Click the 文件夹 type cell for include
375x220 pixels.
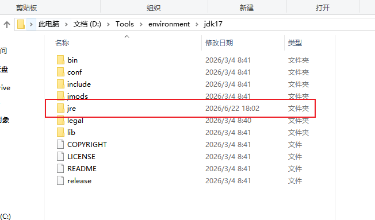pyautogui.click(x=299, y=84)
